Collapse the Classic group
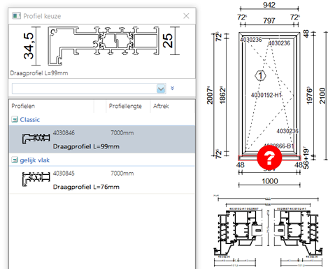This screenshot has width=328, height=269. click(15, 120)
